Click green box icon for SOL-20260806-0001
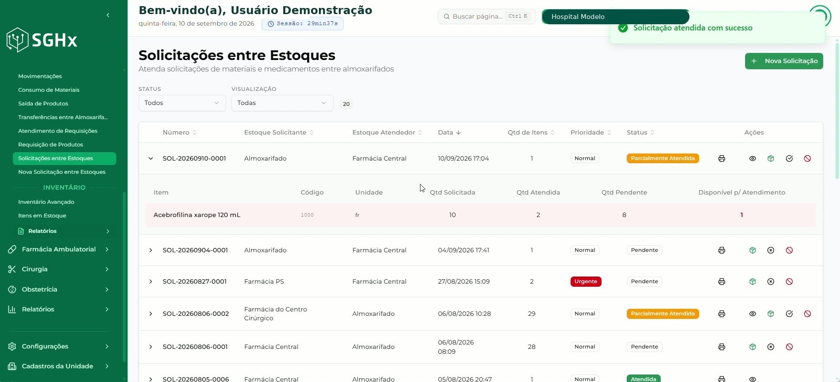The image size is (840, 382). pyautogui.click(x=753, y=347)
